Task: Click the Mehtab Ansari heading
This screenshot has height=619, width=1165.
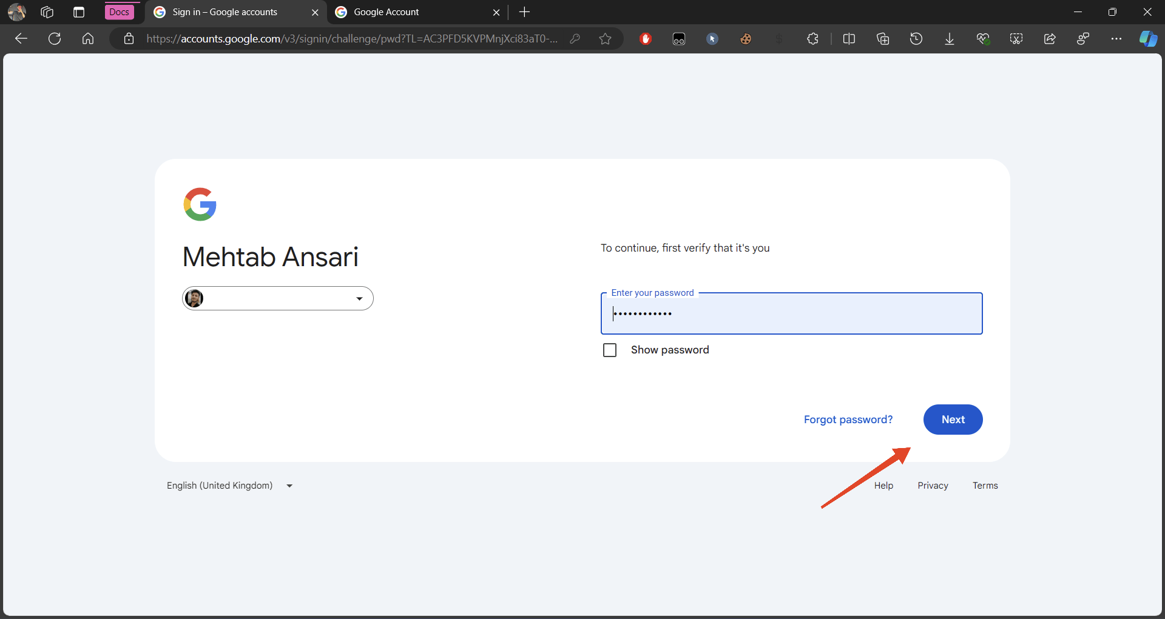Action: 271,257
